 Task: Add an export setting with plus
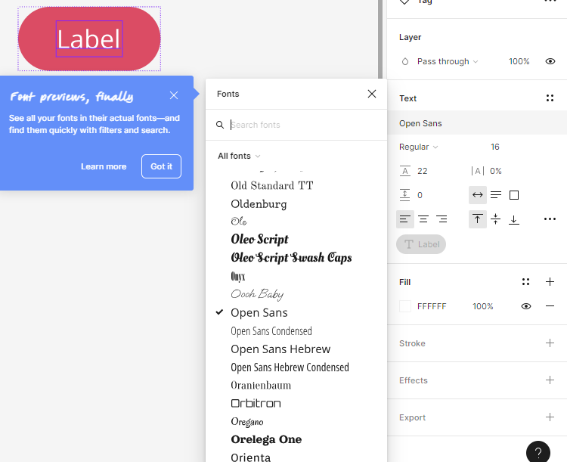coord(550,417)
